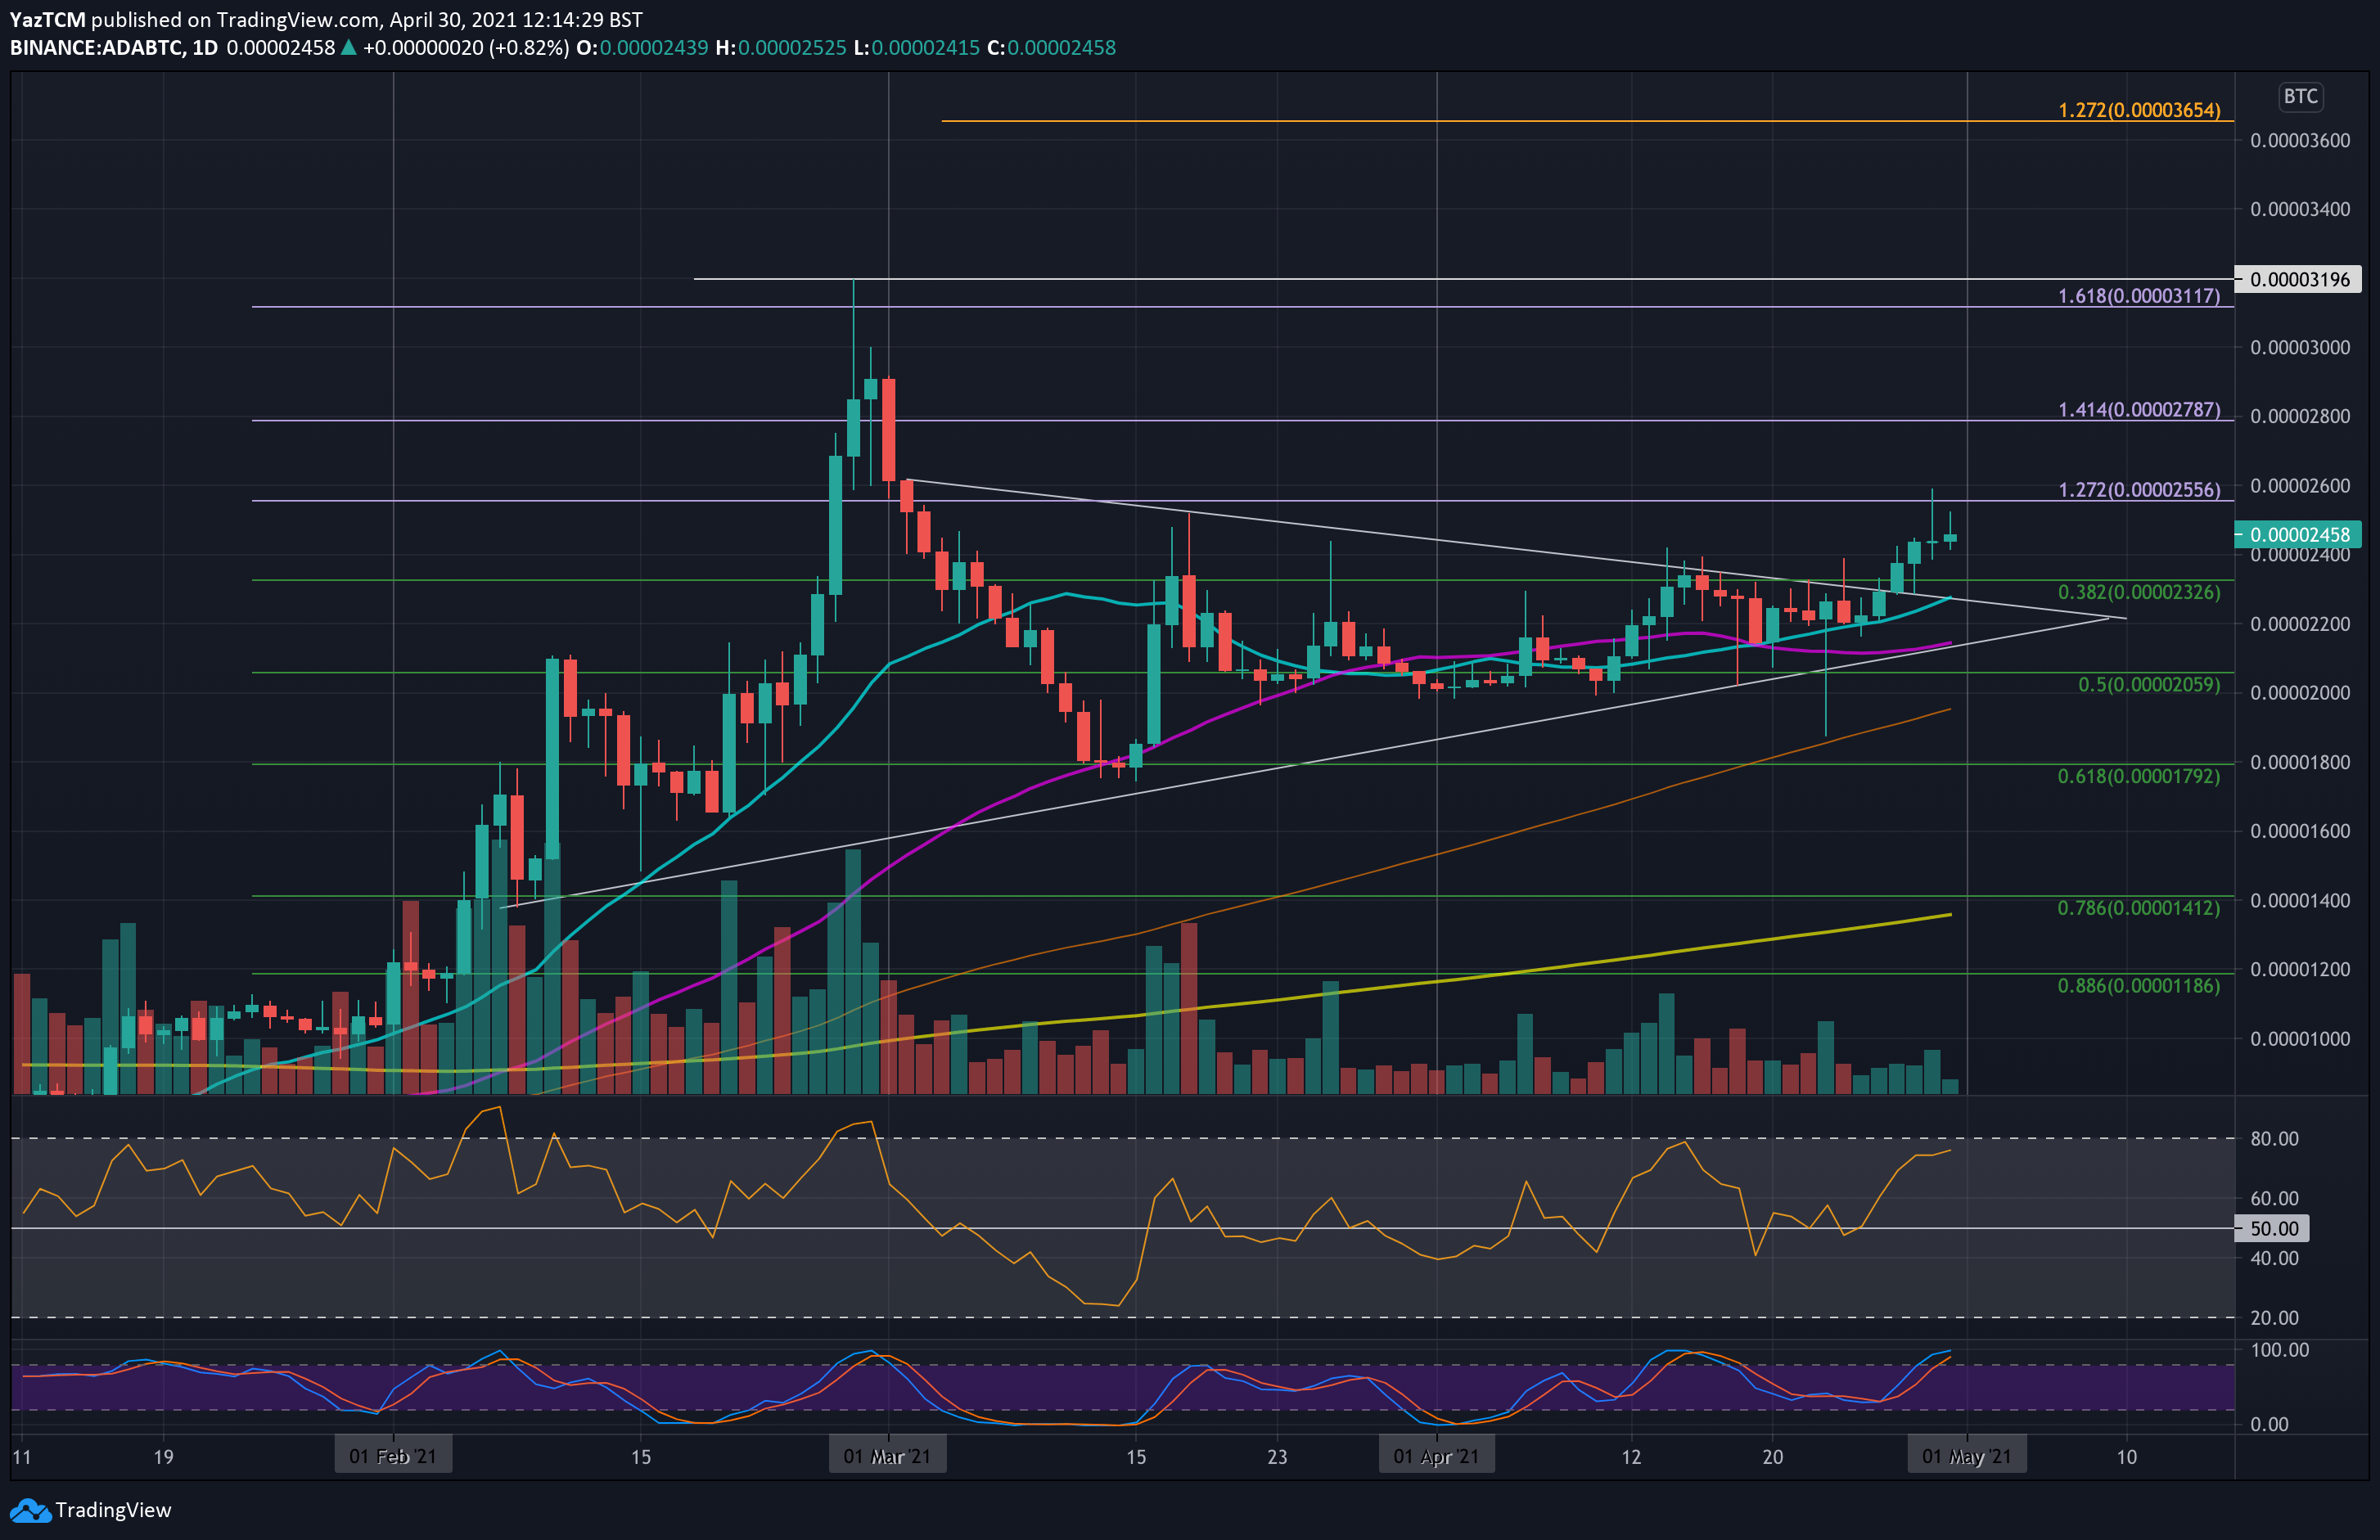Click the current price tag 0.00002458
This screenshot has width=2380, height=1540.
[x=2299, y=535]
